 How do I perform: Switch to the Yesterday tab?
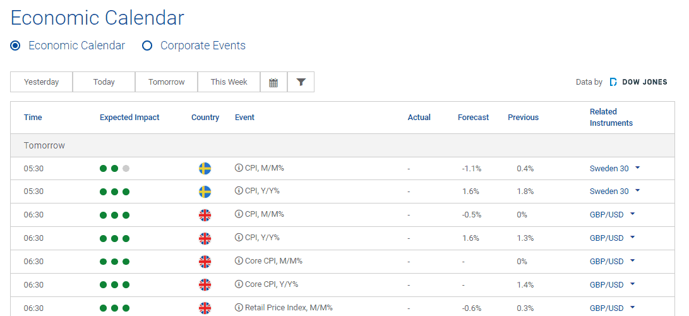pos(42,82)
